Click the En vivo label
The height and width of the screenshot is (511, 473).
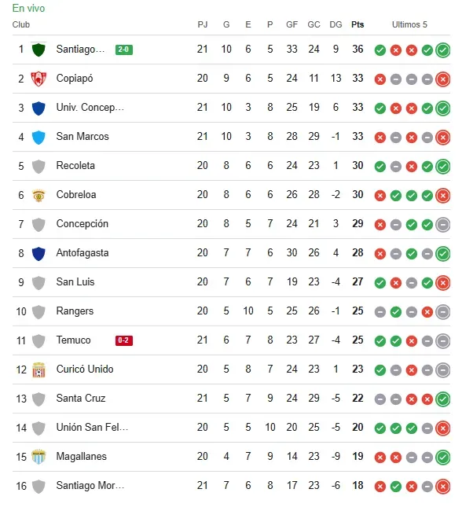click(x=28, y=9)
